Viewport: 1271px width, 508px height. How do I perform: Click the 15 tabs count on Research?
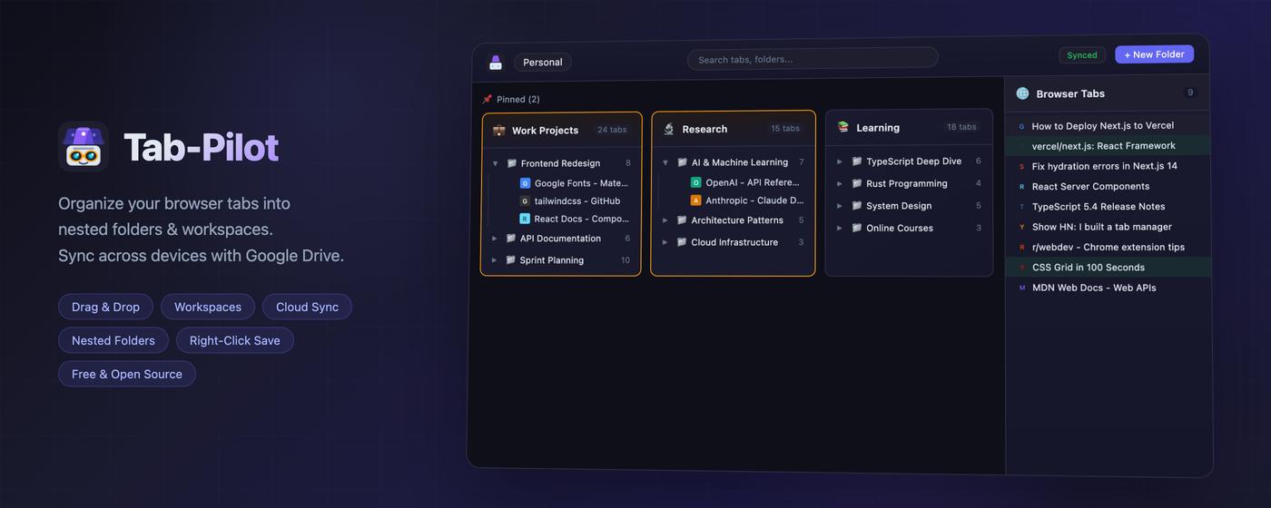point(785,129)
